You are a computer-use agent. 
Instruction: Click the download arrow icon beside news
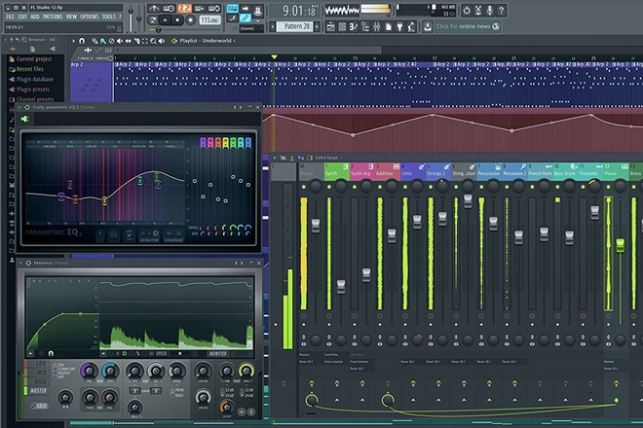click(428, 26)
